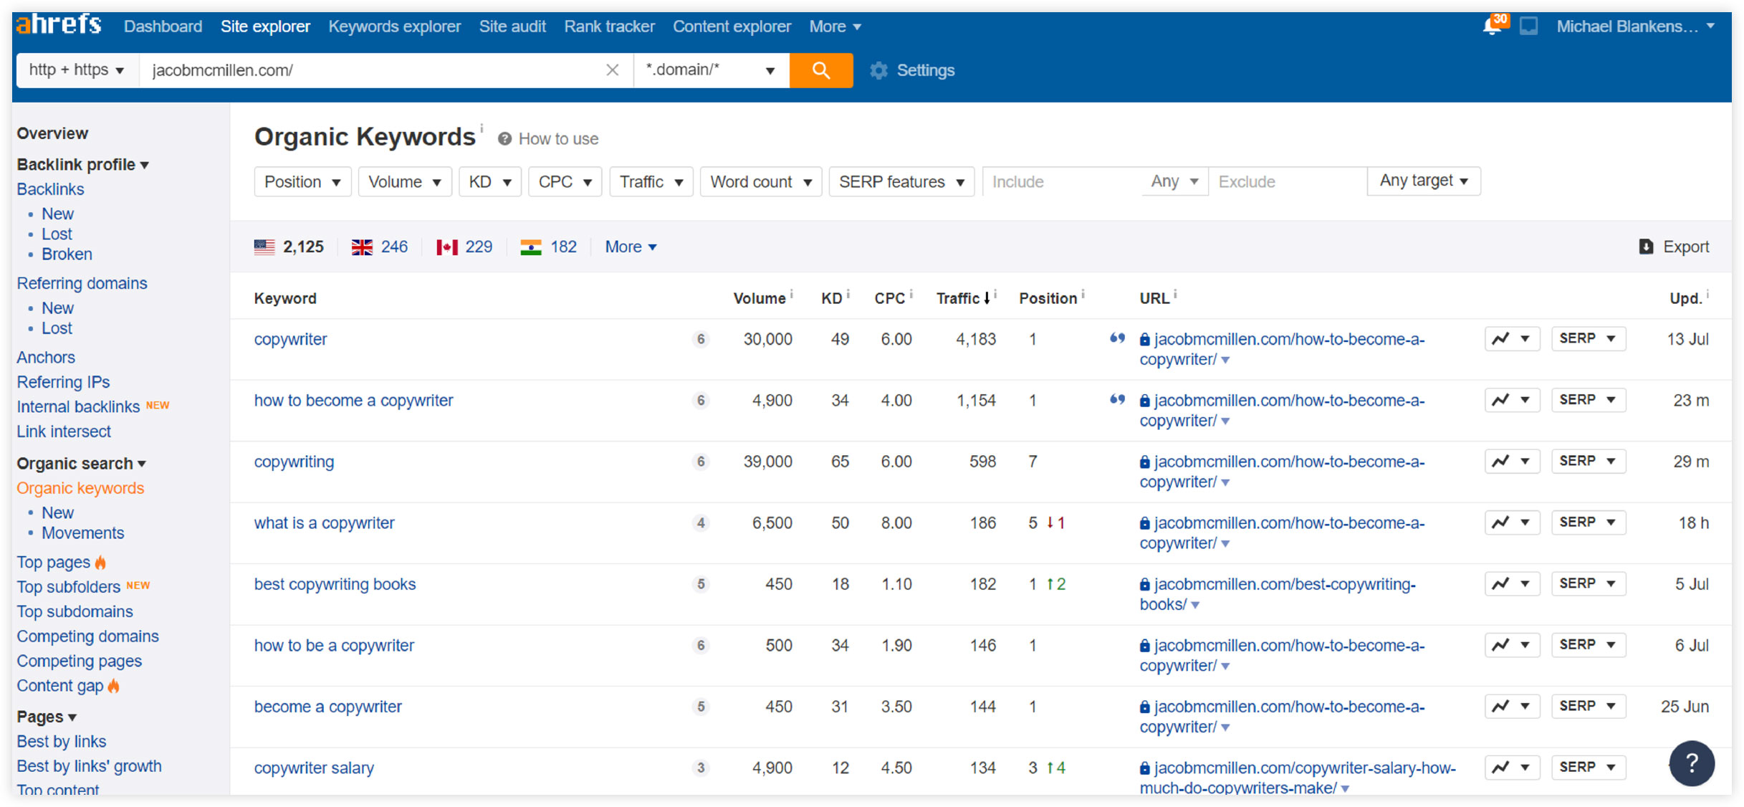Open the best copywriting books keyword link
The image size is (1744, 807).
click(335, 584)
